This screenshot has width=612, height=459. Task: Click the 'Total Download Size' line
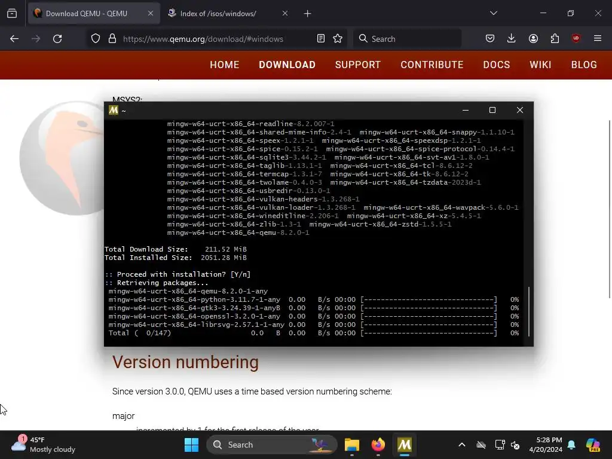(176, 249)
